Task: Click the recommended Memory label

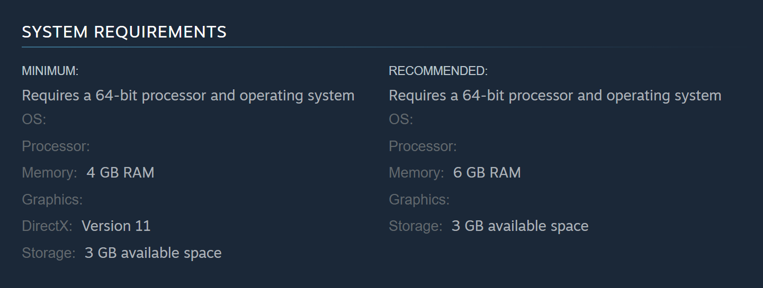Action: click(x=417, y=173)
